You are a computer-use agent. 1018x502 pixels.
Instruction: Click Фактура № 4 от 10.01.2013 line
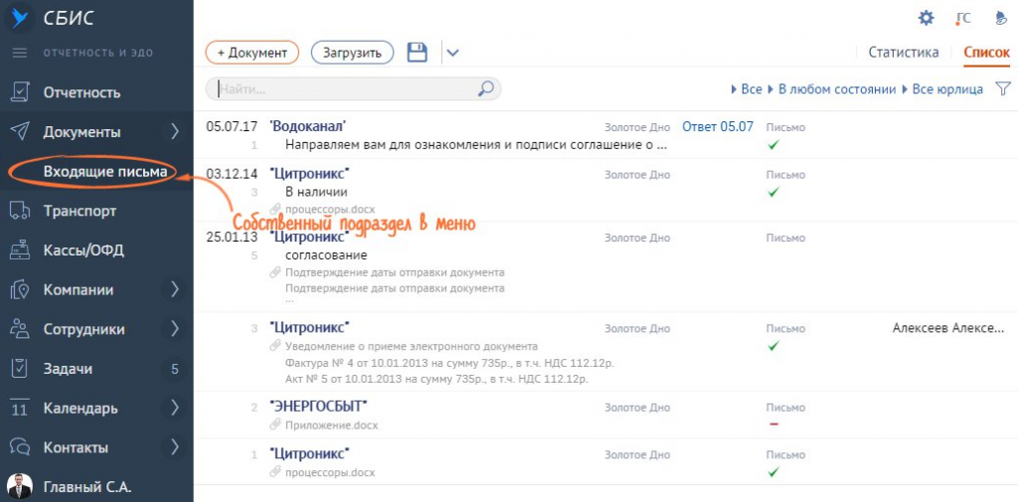449,363
